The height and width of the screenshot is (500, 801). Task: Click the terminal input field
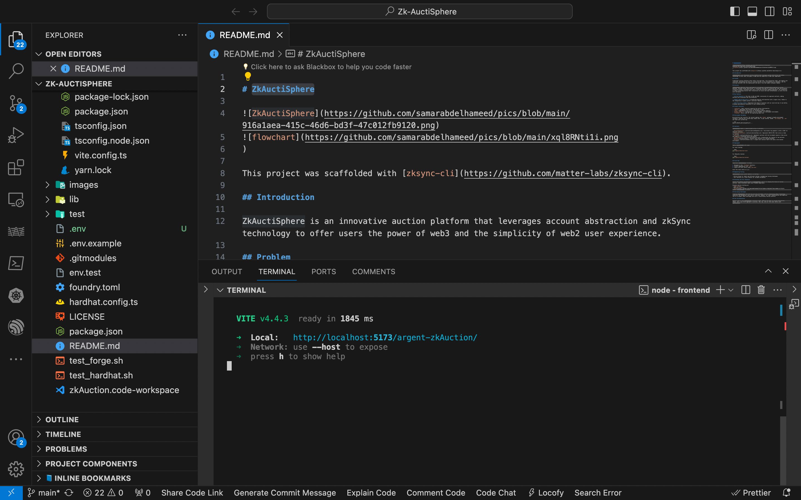(229, 366)
